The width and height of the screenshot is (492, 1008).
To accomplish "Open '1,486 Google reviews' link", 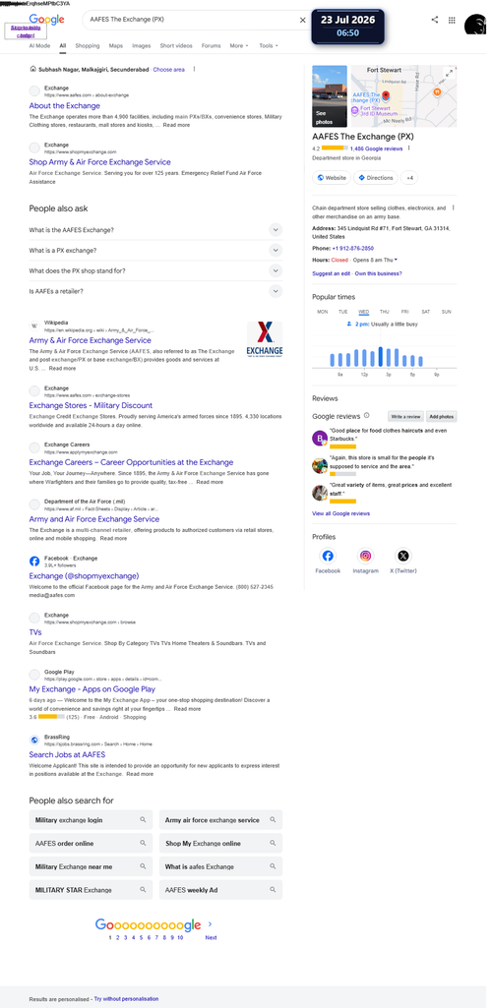I will 376,148.
